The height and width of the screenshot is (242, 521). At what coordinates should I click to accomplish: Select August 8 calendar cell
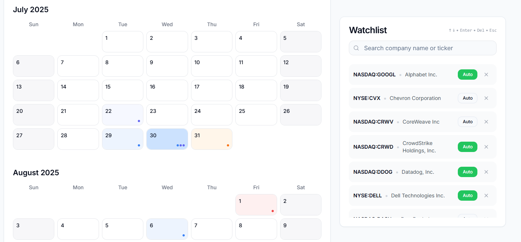coord(256,229)
